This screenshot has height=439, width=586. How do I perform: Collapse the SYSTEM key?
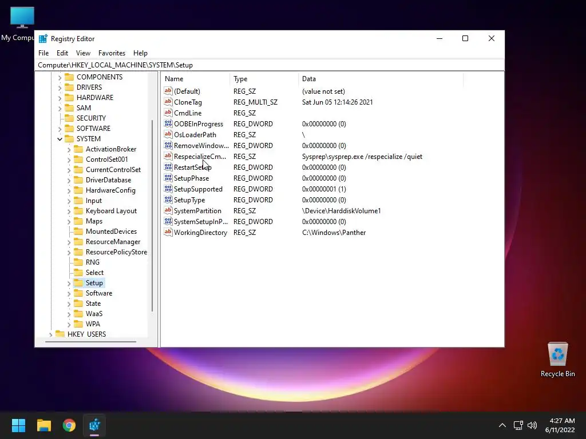pos(60,139)
